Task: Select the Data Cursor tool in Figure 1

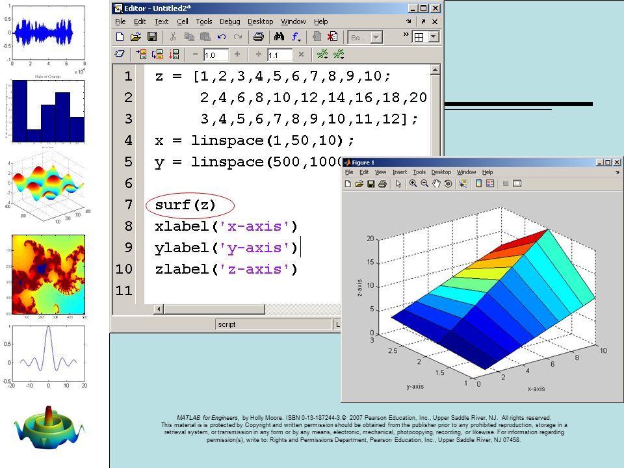Action: (x=463, y=183)
